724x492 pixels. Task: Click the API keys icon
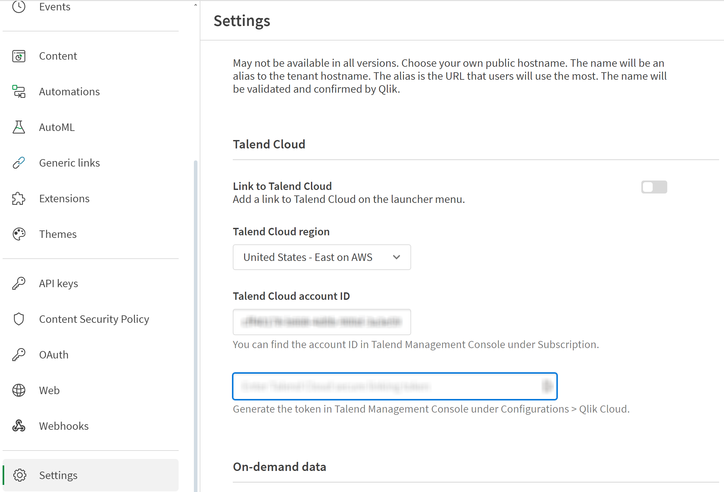tap(18, 283)
